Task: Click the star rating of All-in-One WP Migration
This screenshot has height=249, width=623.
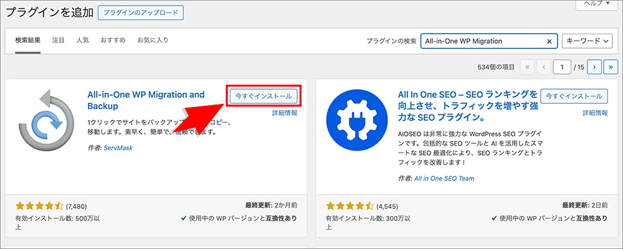Action: click(39, 205)
